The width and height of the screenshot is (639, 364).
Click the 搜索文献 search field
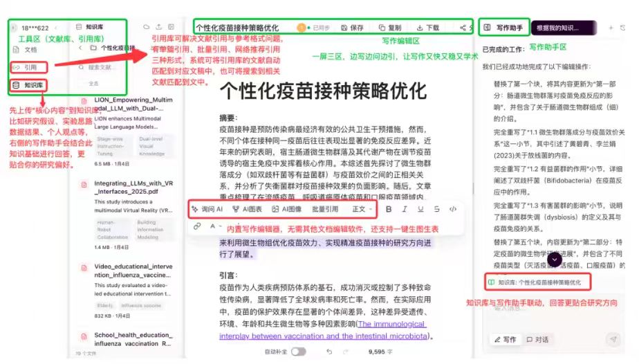[x=104, y=67]
